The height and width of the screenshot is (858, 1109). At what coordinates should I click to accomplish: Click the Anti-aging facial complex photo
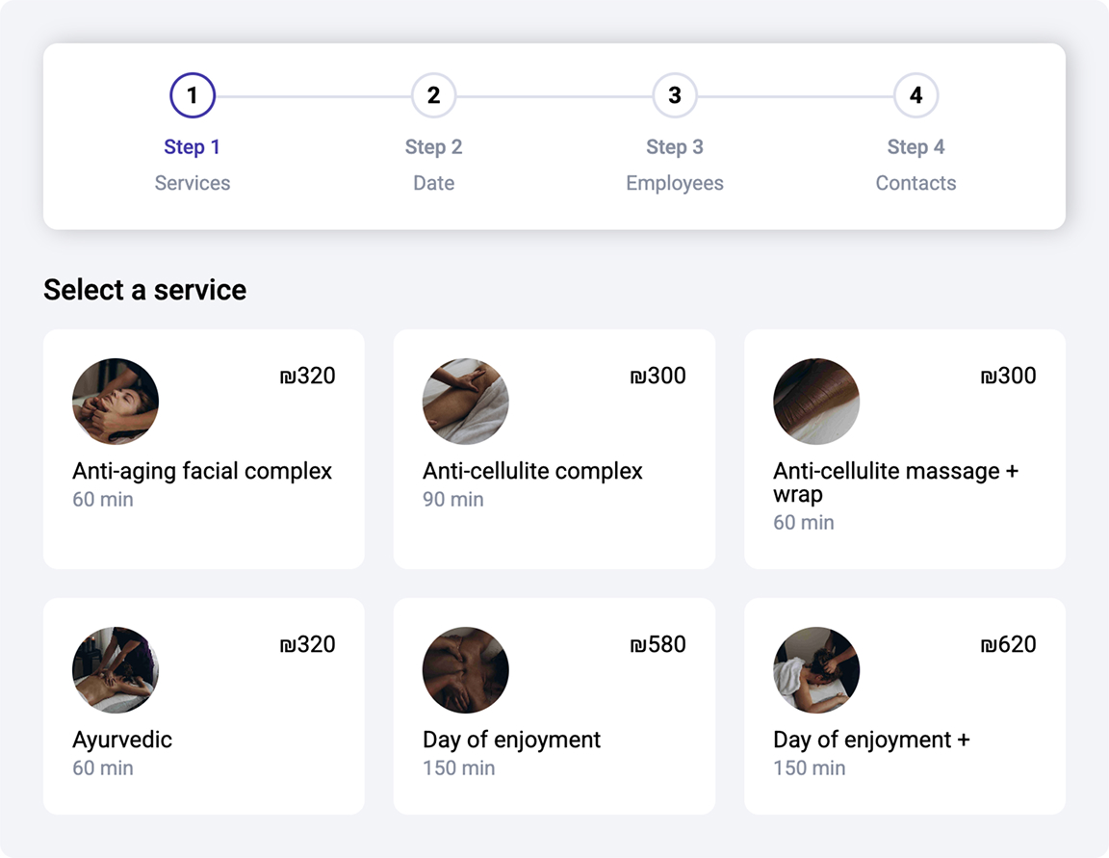coord(116,402)
